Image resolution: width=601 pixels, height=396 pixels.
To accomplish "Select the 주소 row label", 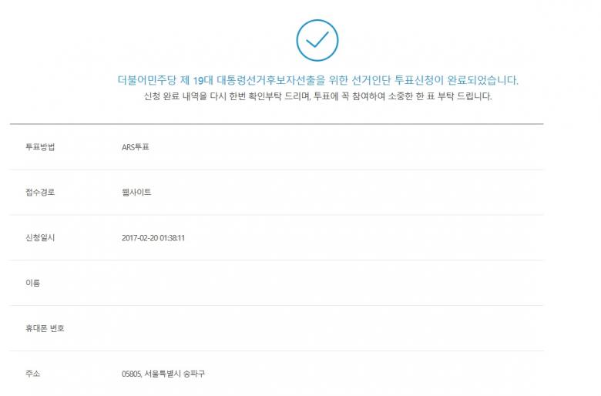I will click(x=32, y=374).
